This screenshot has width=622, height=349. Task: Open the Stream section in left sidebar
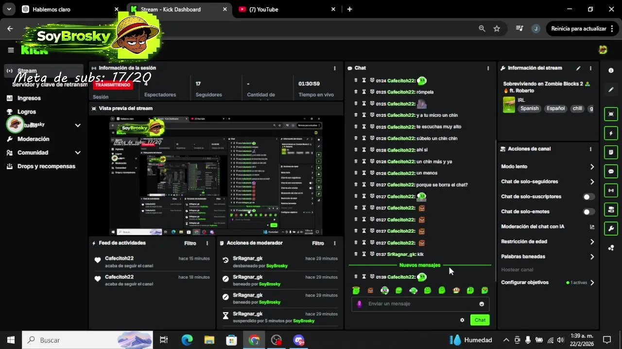coord(44,71)
